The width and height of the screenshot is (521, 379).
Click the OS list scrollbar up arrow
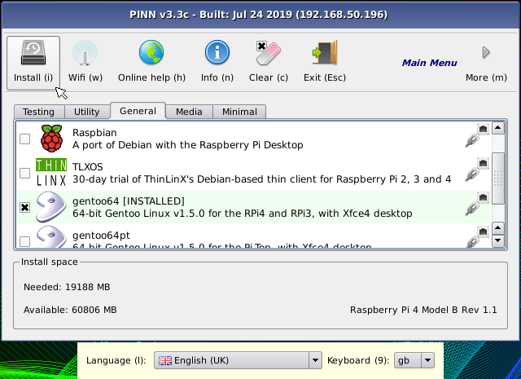[498, 128]
